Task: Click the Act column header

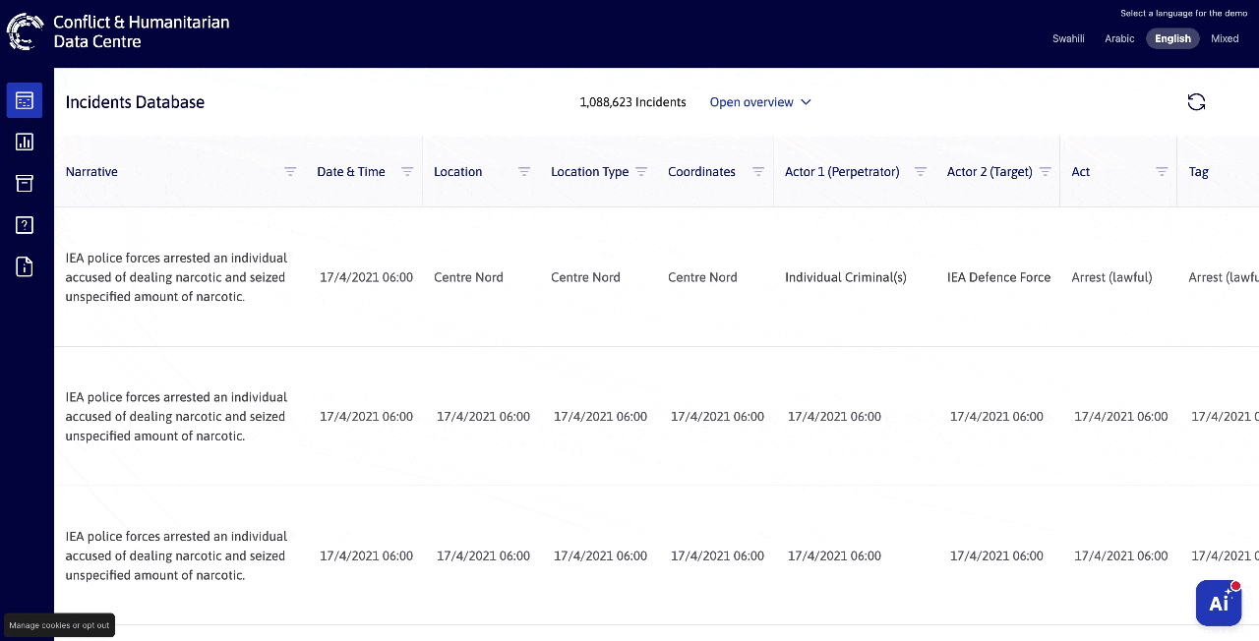Action: (x=1081, y=171)
